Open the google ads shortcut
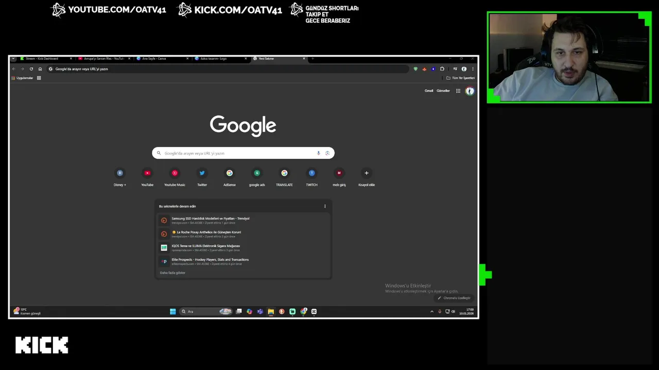The height and width of the screenshot is (370, 659). [x=257, y=177]
